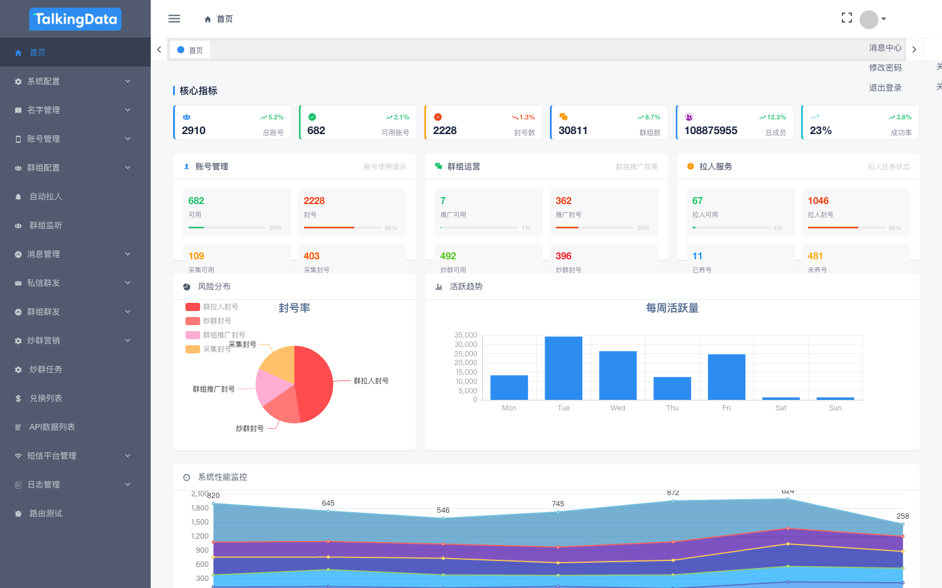Click the 采集封号 orange legend swatch
This screenshot has height=588, width=942.
(x=193, y=349)
